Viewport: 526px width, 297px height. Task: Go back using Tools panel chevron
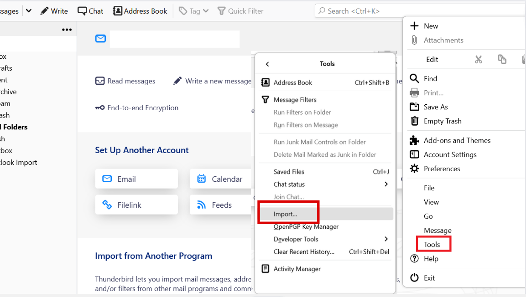point(267,64)
